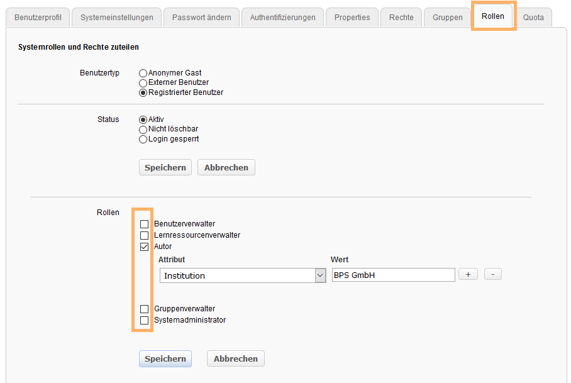Expand the Institution attribute dropdown
Screen dimensions: 571x383
[x=242, y=275]
